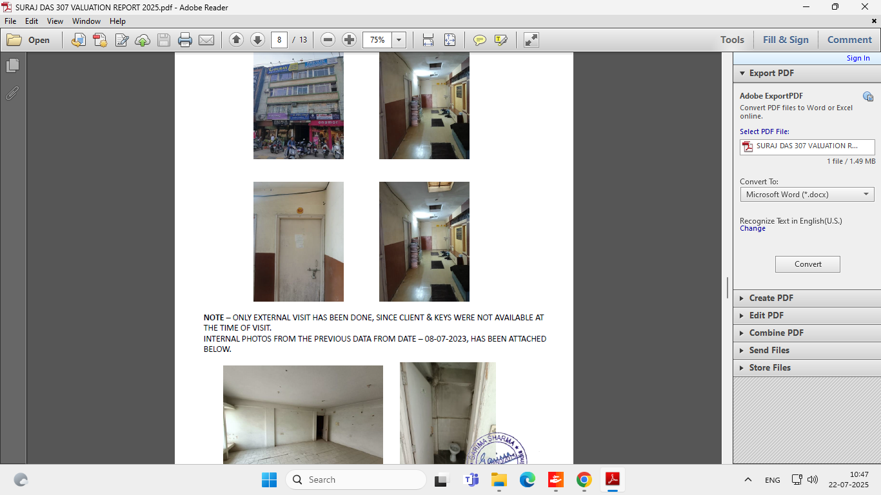Show page thumbnails panel icon
The image size is (881, 495).
pyautogui.click(x=12, y=66)
